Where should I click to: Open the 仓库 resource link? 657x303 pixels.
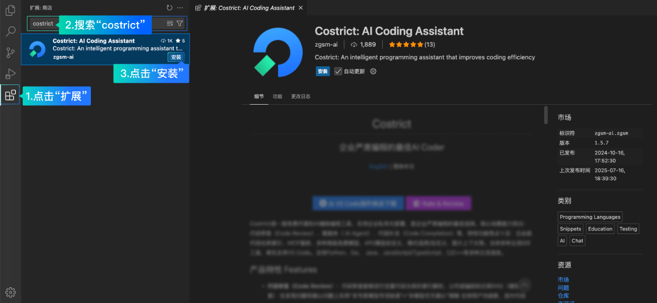[x=563, y=295]
